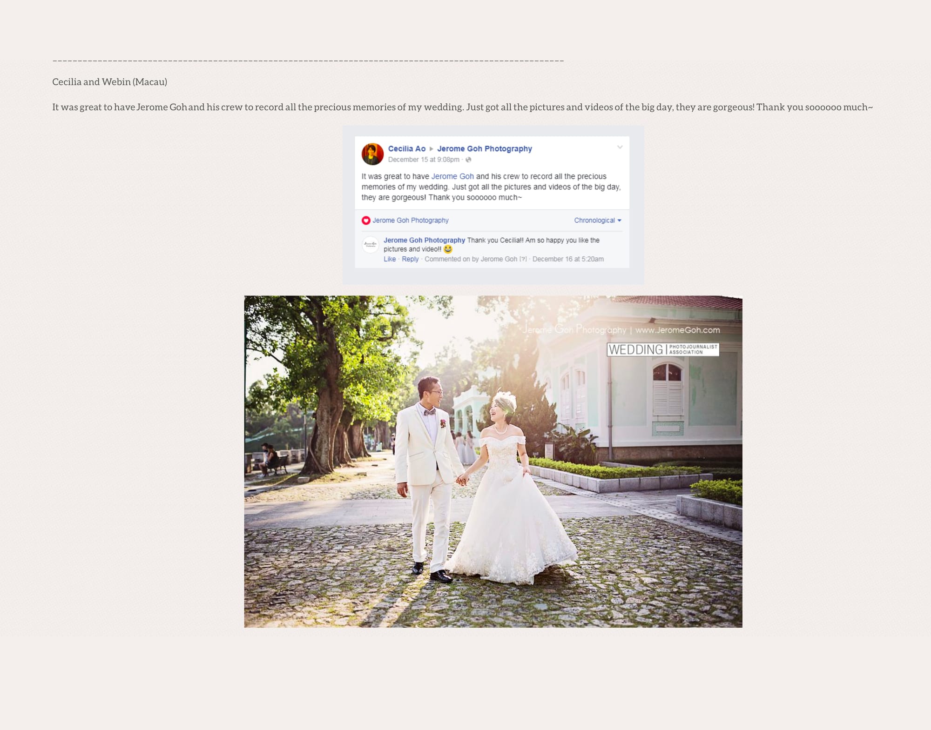This screenshot has width=931, height=730.
Task: Click the Cecilia and Webin (Macau) heading
Action: (x=109, y=82)
